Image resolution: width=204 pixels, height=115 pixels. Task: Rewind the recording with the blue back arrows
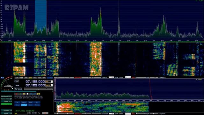31,94
